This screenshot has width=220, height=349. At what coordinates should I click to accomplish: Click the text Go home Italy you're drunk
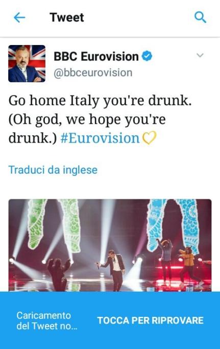pos(100,101)
